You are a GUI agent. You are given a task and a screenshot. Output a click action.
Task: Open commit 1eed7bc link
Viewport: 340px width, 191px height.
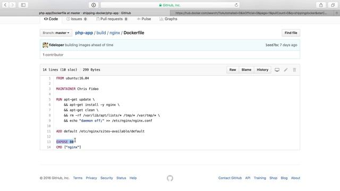pos(272,45)
